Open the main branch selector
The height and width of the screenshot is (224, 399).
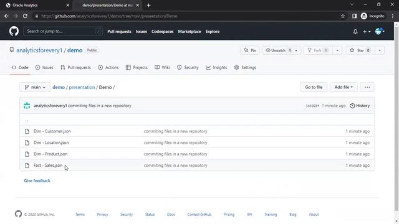35,87
